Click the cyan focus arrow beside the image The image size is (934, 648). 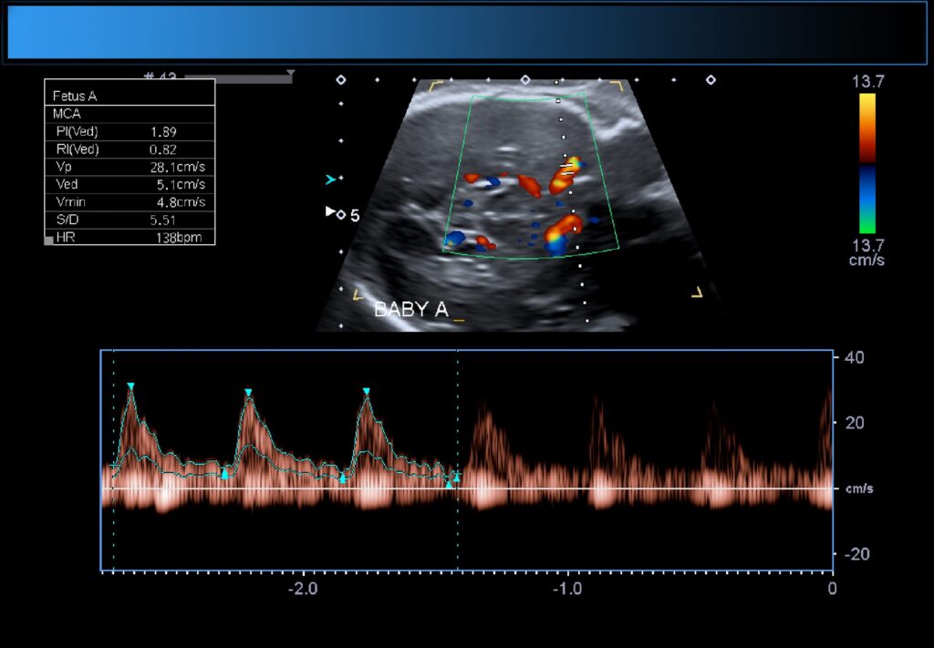pos(330,180)
